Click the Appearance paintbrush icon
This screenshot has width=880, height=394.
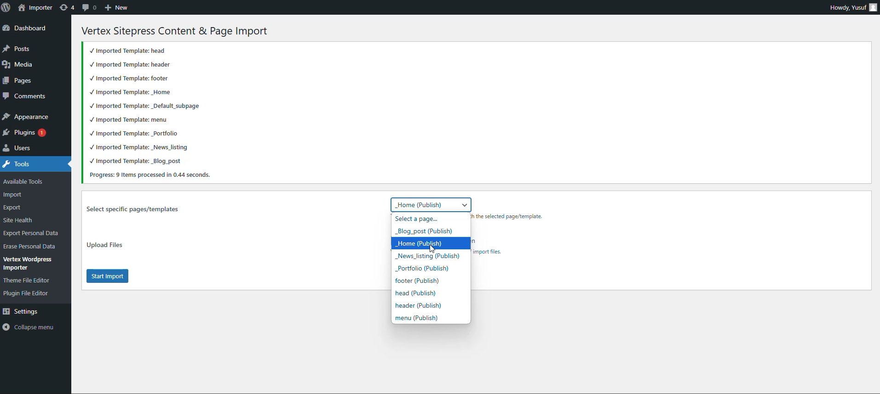tap(6, 117)
